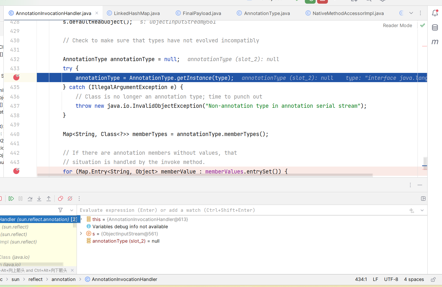Click the Reader Mode label
The image size is (442, 287).
pos(397,25)
